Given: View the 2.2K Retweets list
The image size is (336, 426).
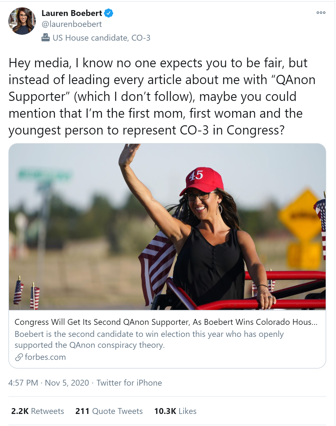Looking at the screenshot, I should coord(37,411).
